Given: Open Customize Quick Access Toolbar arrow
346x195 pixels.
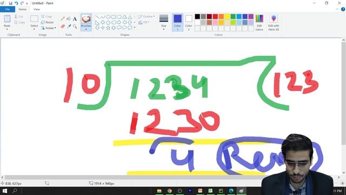Looking at the screenshot, I should pyautogui.click(x=27, y=4).
